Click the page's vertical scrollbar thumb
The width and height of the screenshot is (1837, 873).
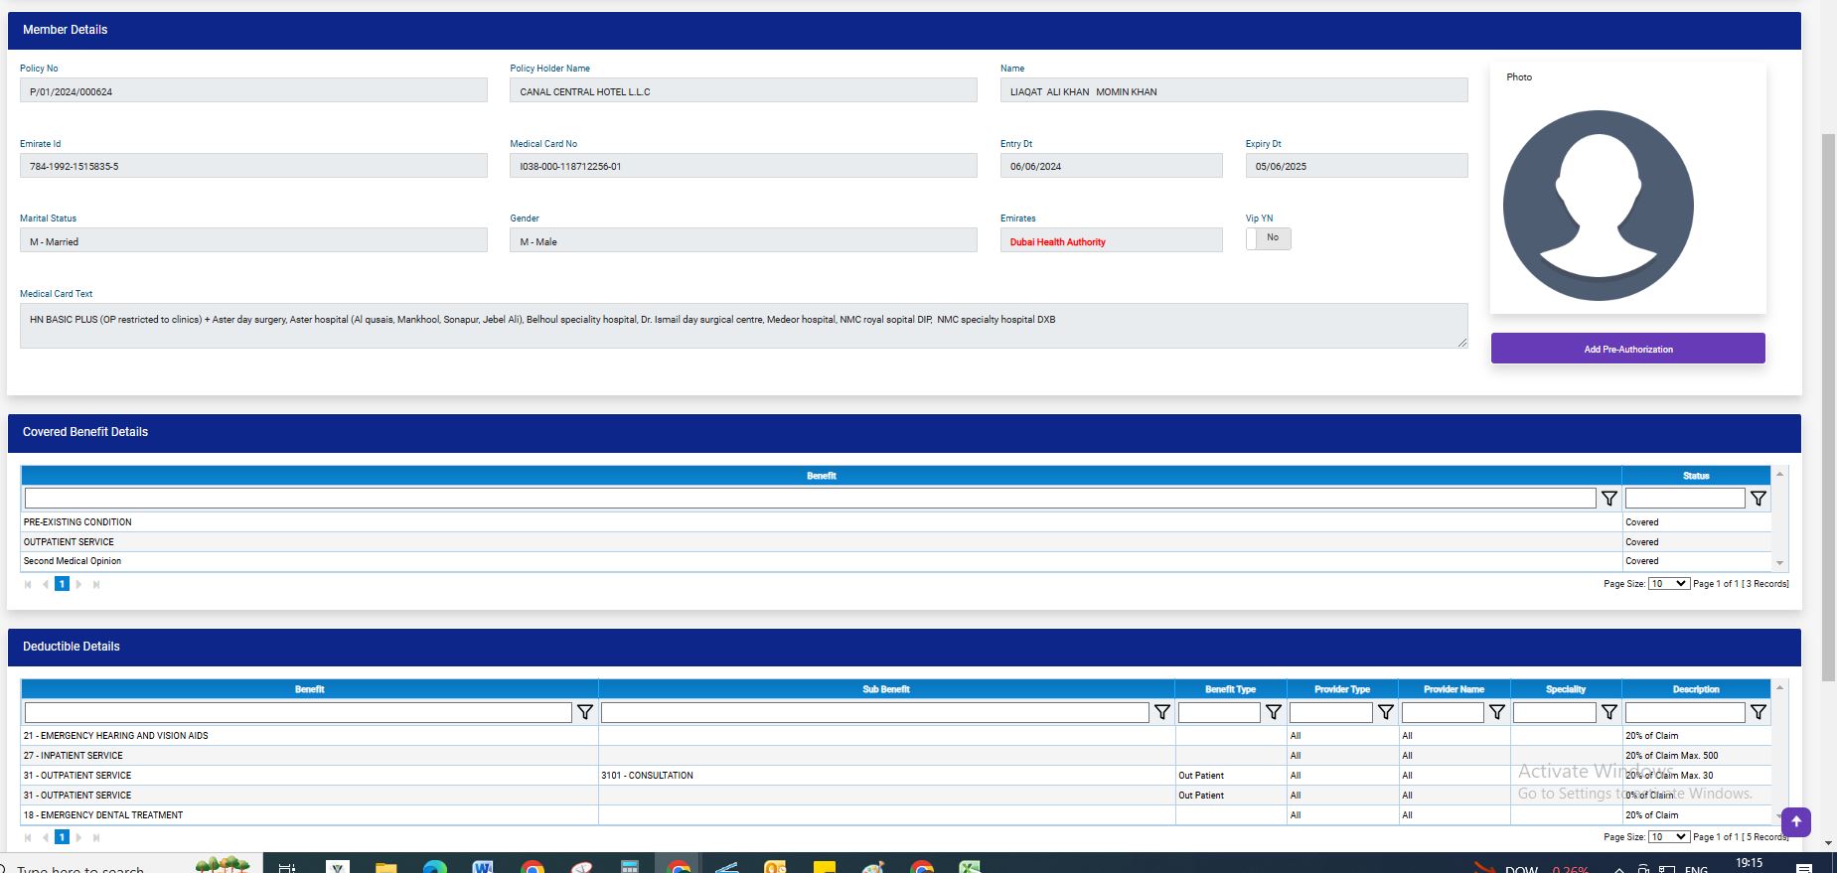pyautogui.click(x=1828, y=407)
